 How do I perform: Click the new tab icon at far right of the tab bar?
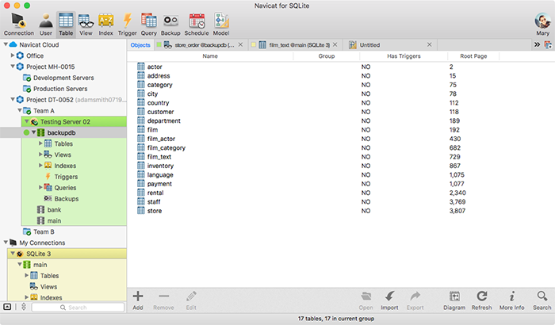[548, 45]
